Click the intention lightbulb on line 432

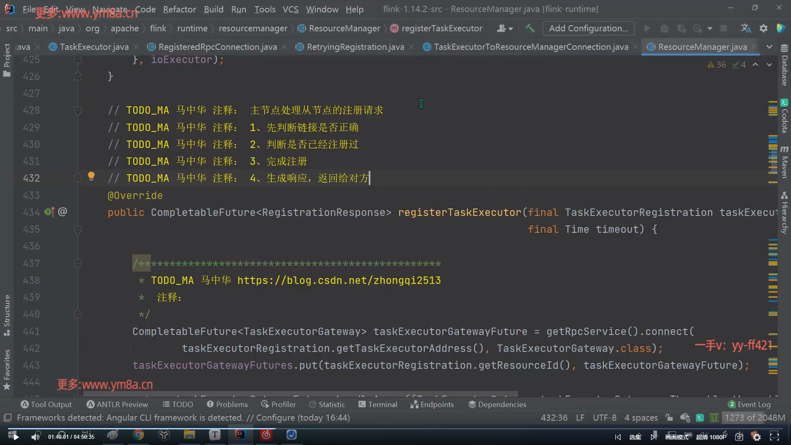pyautogui.click(x=91, y=177)
